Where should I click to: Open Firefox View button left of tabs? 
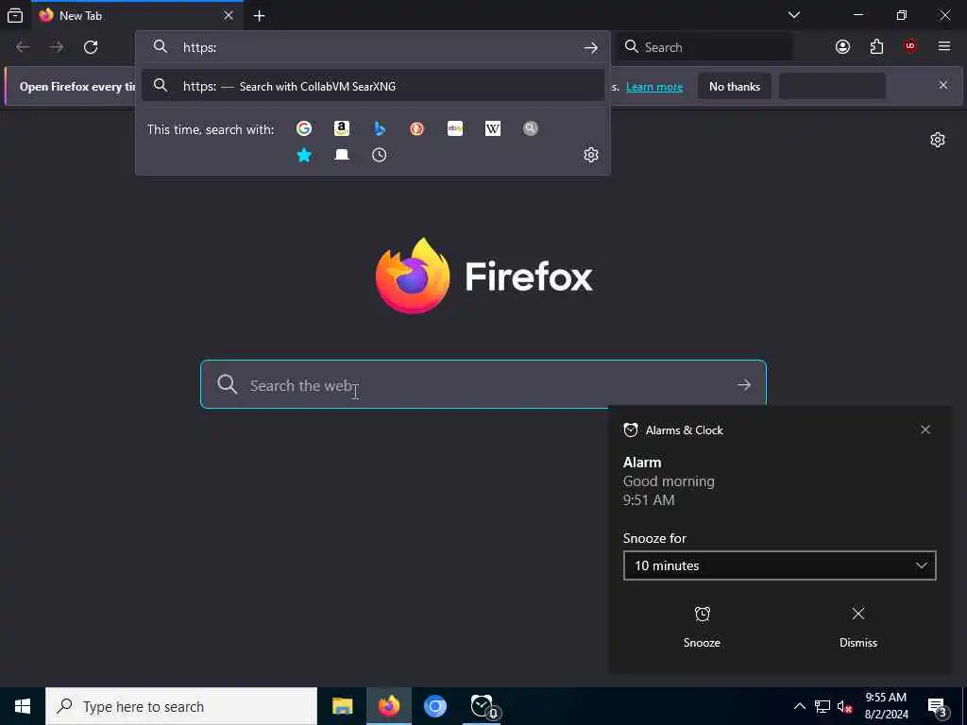pos(15,15)
